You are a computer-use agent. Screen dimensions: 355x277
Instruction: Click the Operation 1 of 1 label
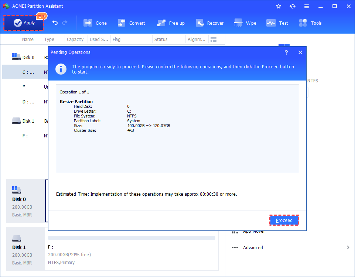click(x=74, y=92)
